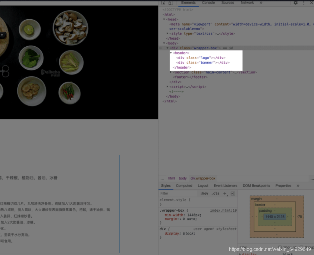The image size is (314, 255).
Task: Select the html breadcrumb
Action: [x=171, y=178]
